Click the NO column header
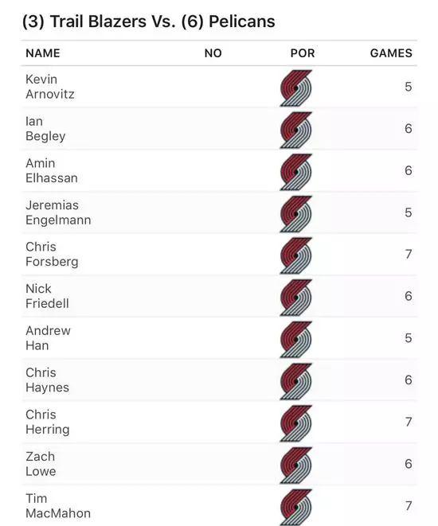Image resolution: width=438 pixels, height=526 pixels. coord(213,53)
